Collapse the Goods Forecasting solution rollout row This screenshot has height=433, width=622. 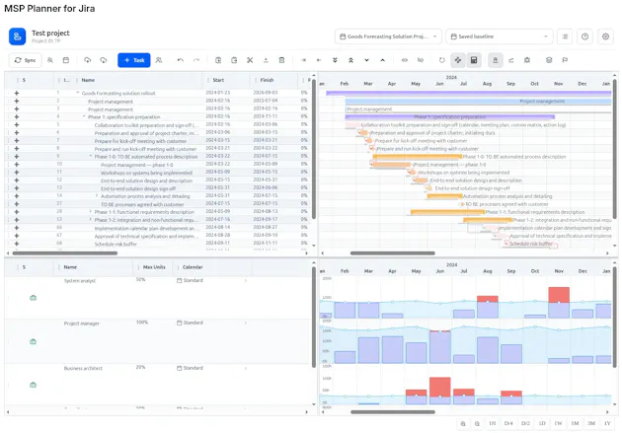point(78,93)
